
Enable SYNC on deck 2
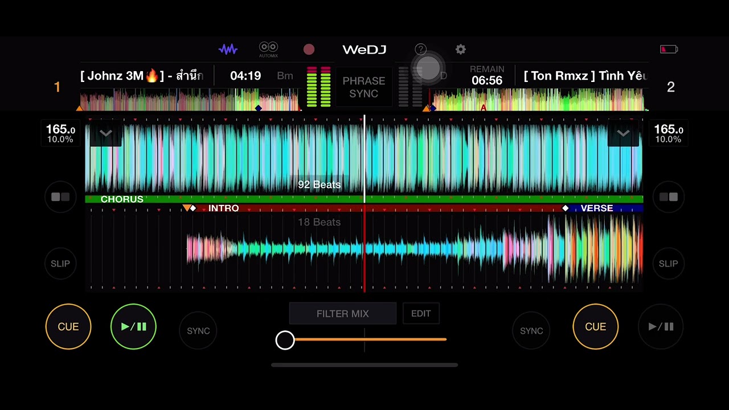(531, 331)
